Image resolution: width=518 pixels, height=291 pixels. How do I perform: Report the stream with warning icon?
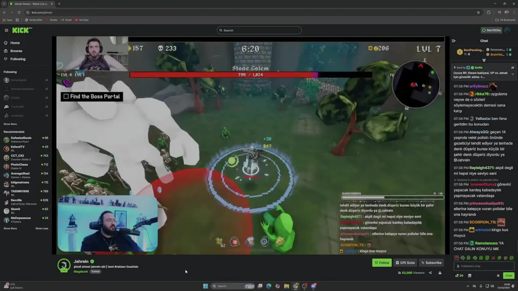pos(440,273)
